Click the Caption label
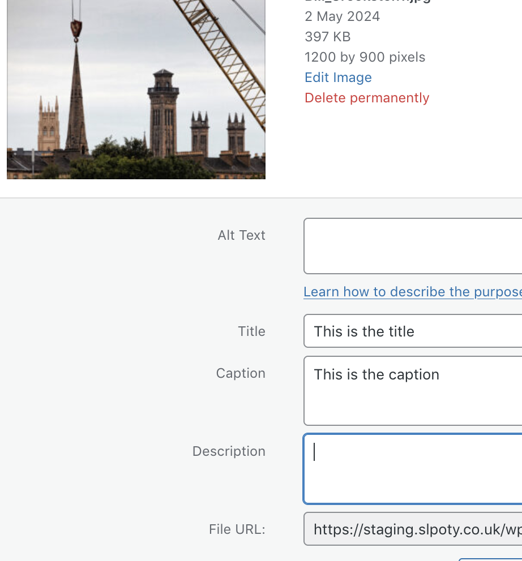522x561 pixels. click(241, 373)
